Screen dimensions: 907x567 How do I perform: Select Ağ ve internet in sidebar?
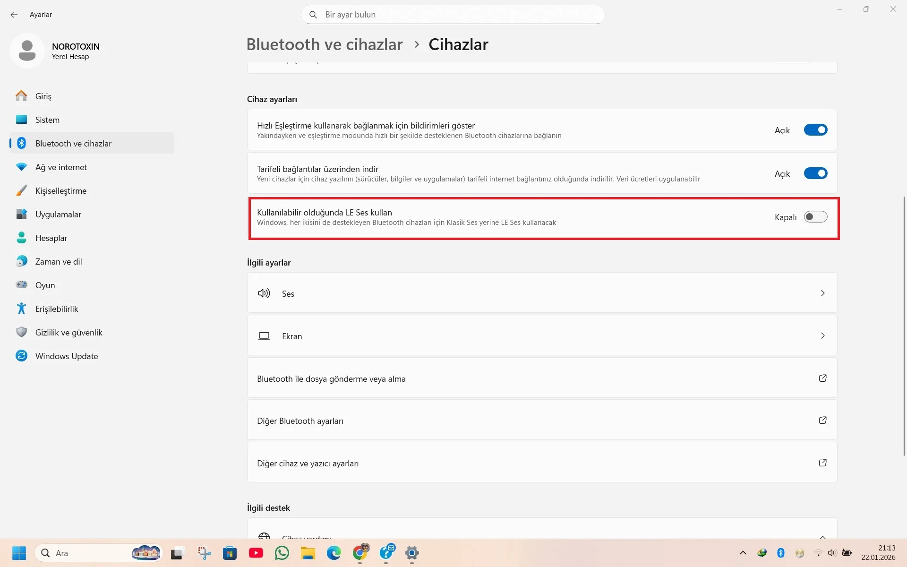coord(61,167)
